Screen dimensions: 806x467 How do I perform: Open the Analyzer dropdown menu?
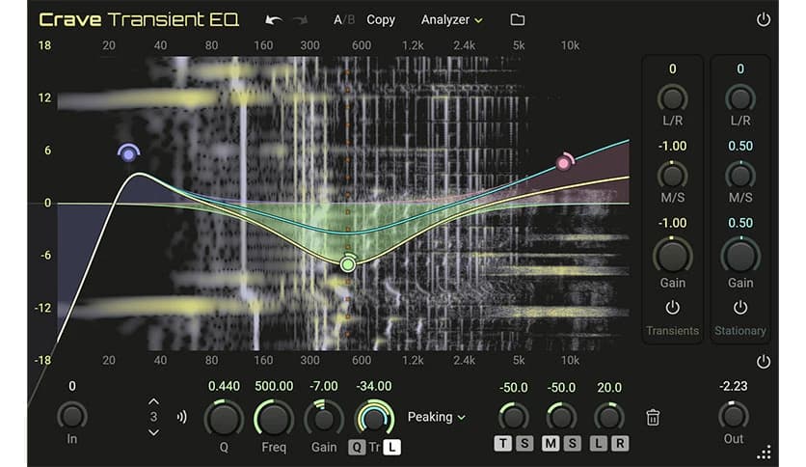pyautogui.click(x=452, y=20)
